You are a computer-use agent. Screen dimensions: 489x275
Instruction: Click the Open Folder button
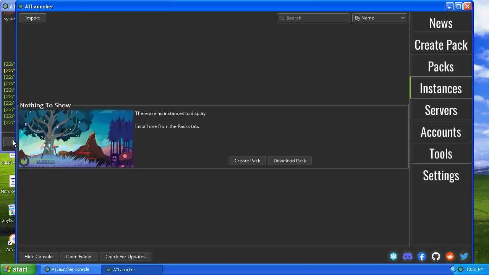point(79,257)
